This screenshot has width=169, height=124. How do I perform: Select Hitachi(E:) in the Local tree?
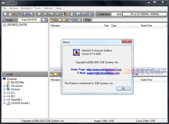(x=16, y=100)
